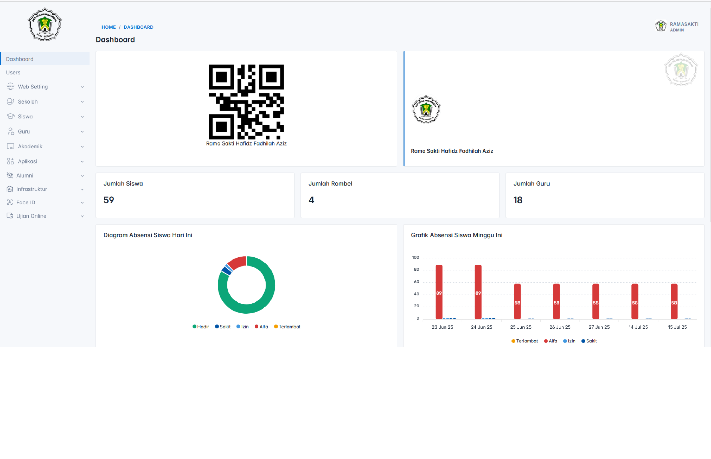The height and width of the screenshot is (459, 711).
Task: Click the Alumni sidebar icon
Action: pos(10,175)
